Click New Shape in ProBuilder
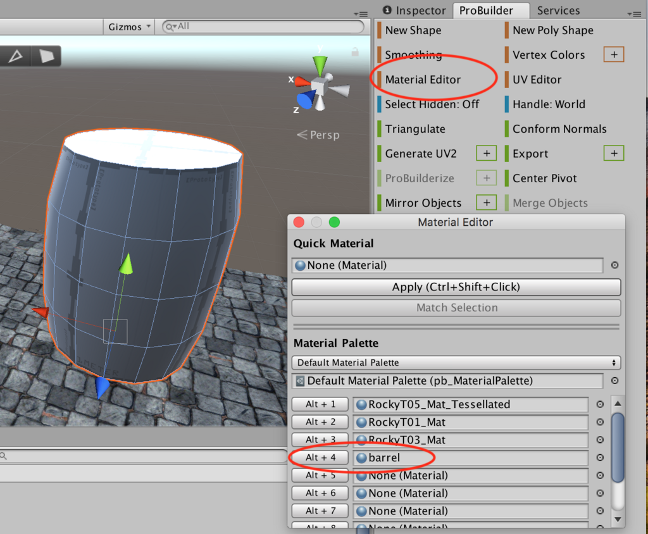Screen dimensions: 648x534 click(x=413, y=30)
